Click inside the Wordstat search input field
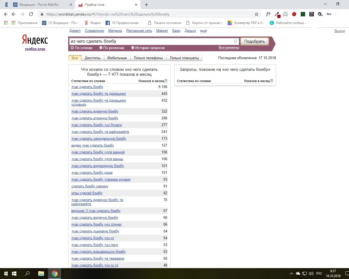 pos(150,41)
